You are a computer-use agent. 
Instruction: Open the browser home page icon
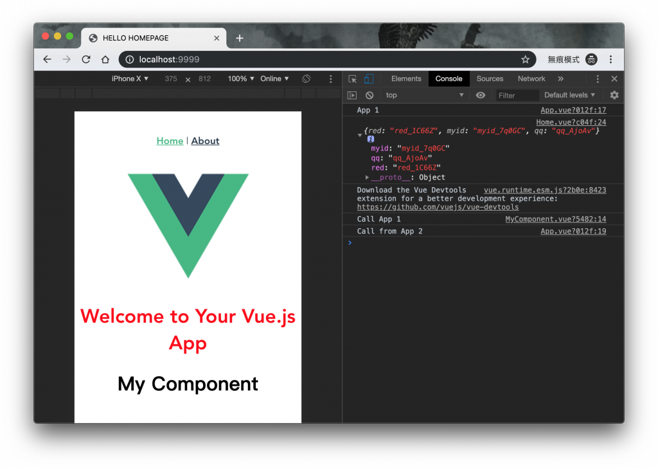[105, 60]
